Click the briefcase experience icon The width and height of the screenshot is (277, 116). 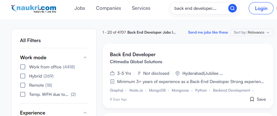pyautogui.click(x=112, y=73)
